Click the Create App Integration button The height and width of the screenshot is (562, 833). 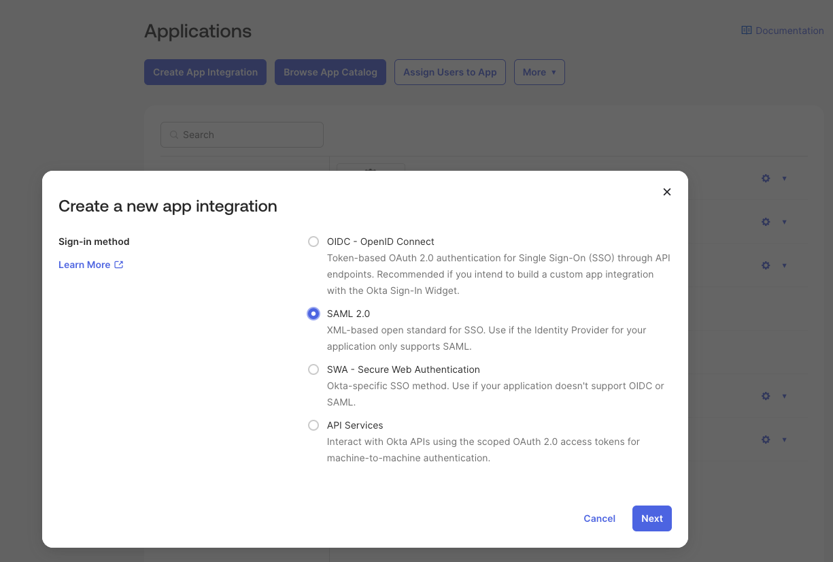205,72
